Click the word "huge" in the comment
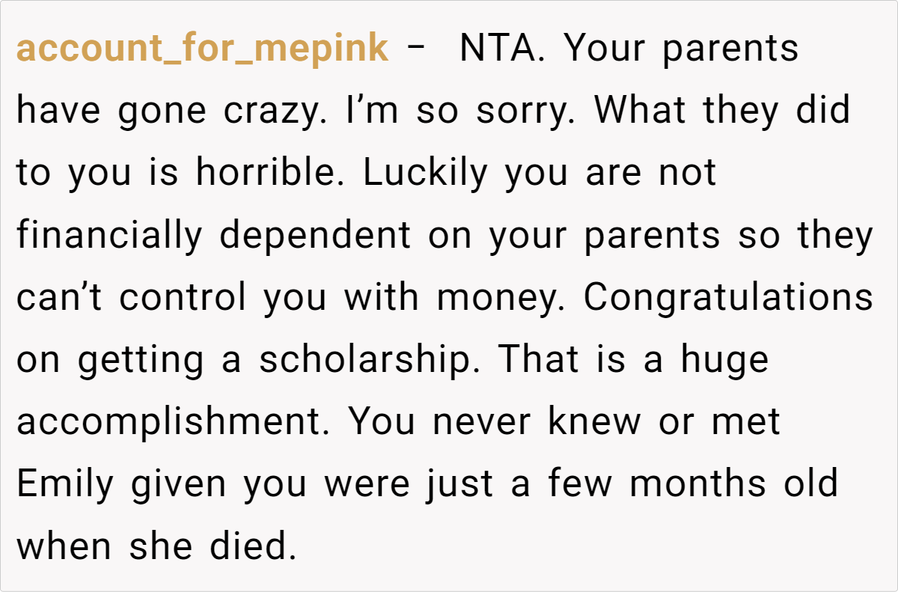This screenshot has height=592, width=898. pos(724,360)
